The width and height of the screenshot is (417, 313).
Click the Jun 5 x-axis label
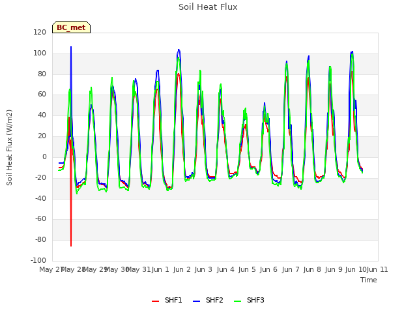pos(247,269)
